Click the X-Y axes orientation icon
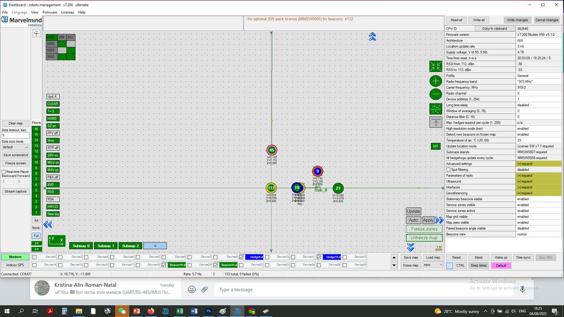Screen dimensions: 564x317 click(56, 241)
